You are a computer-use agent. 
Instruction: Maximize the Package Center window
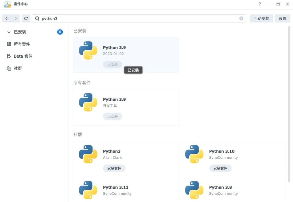(x=278, y=4)
